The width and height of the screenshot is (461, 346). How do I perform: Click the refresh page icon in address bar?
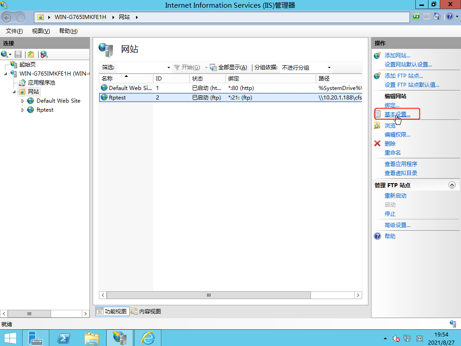tap(416, 16)
